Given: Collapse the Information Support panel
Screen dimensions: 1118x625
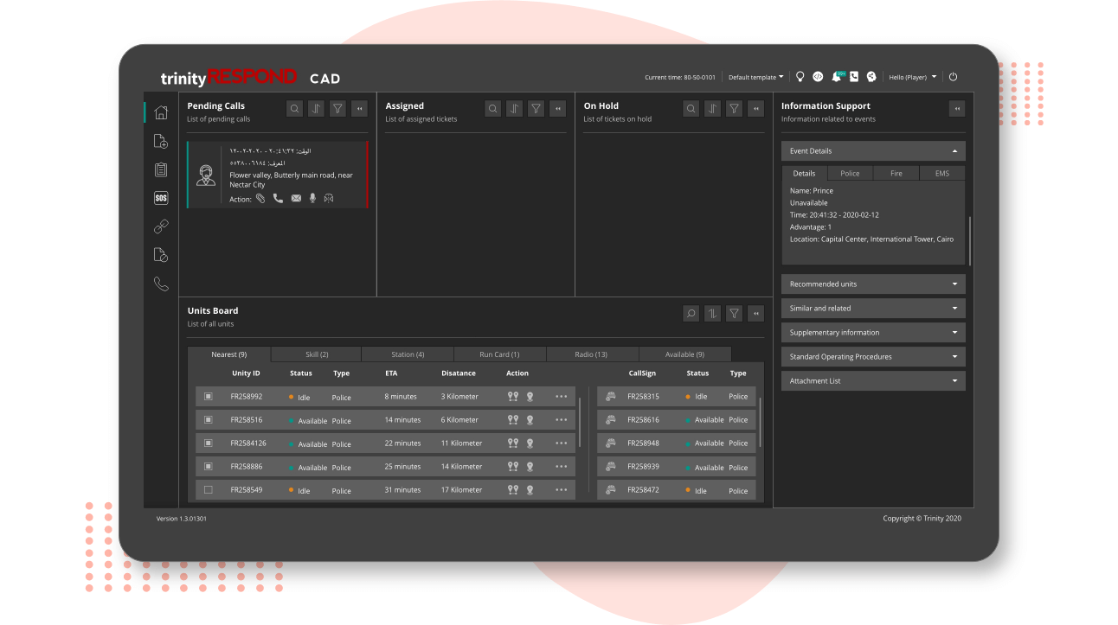Looking at the screenshot, I should coord(957,108).
